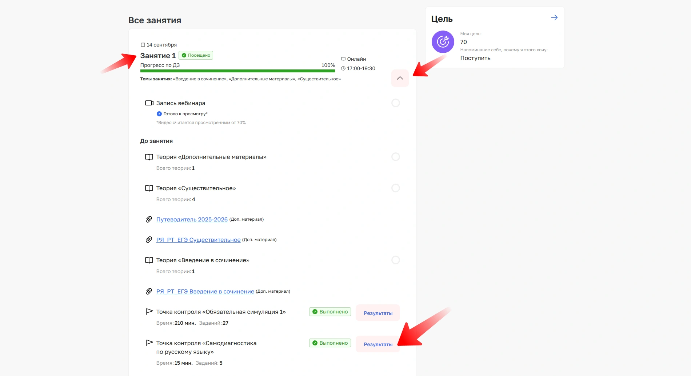This screenshot has height=376, width=691.
Task: Click the purple goal target icon
Action: click(x=443, y=42)
